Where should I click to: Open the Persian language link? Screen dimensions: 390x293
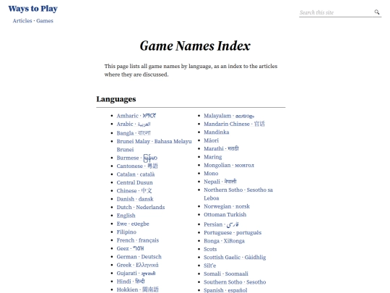[221, 224]
